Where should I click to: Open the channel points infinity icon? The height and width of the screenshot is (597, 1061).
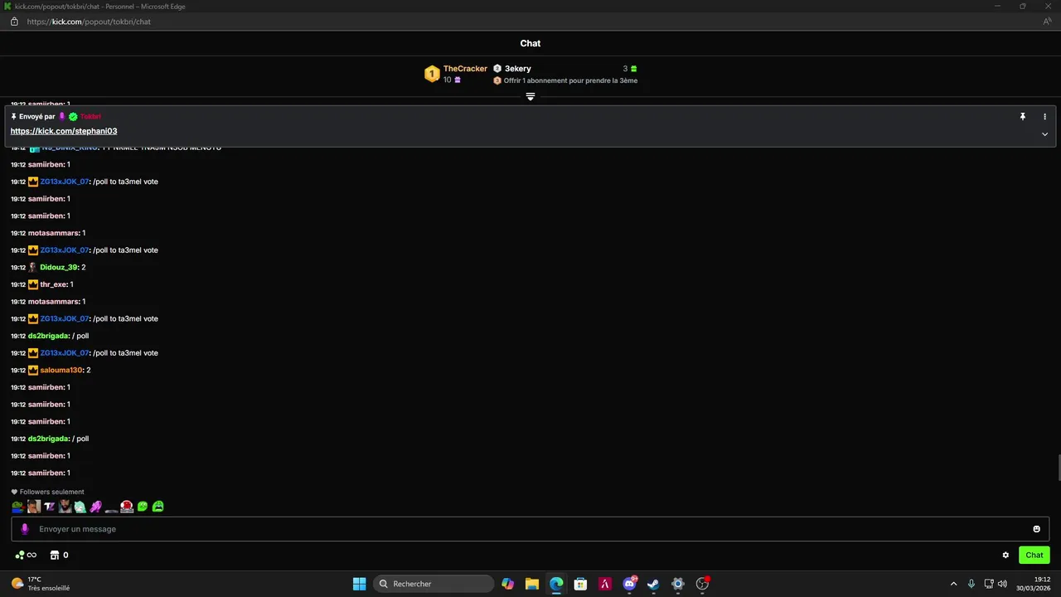26,556
